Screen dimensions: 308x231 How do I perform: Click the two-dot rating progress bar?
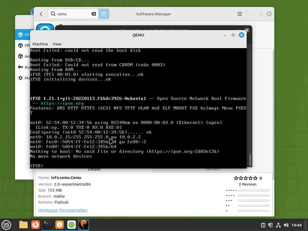click(254, 206)
